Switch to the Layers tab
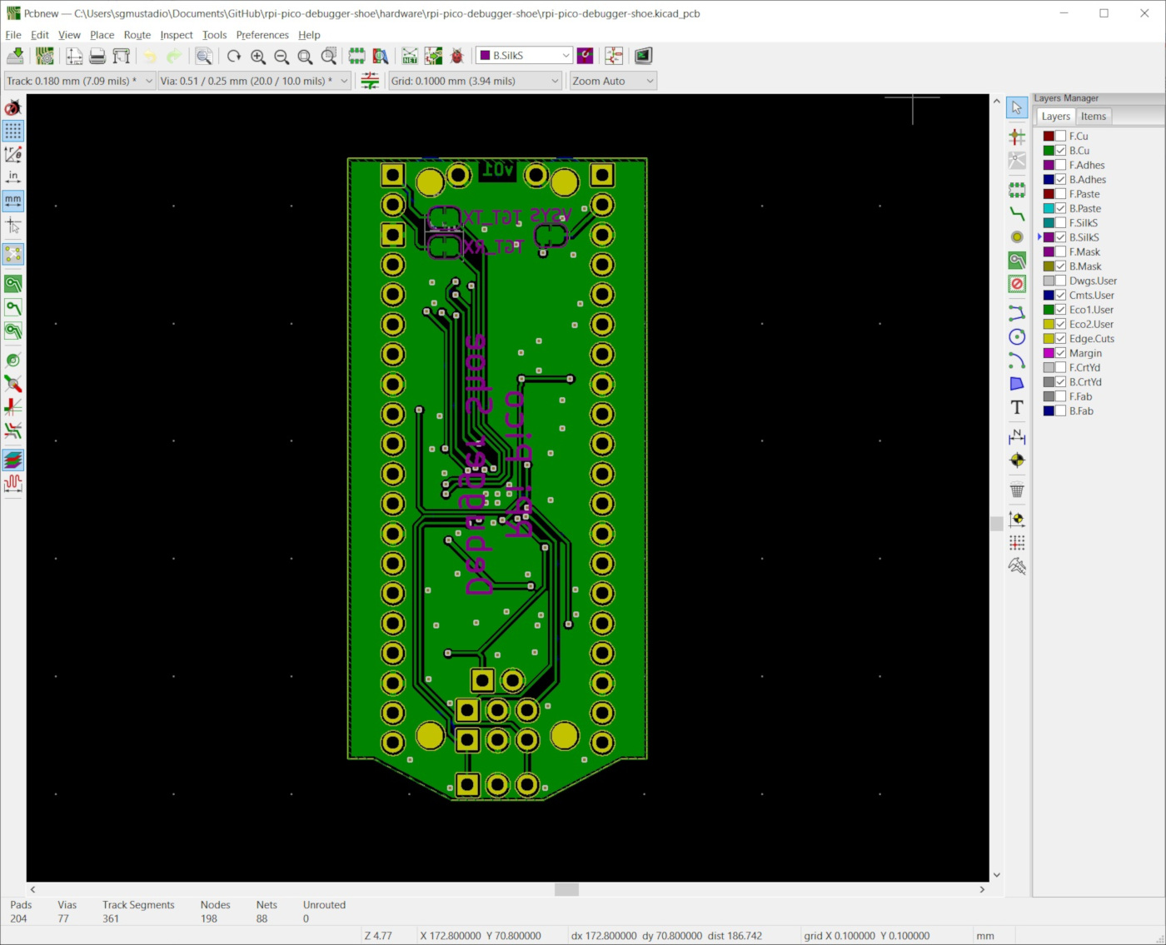The height and width of the screenshot is (945, 1166). (1056, 117)
